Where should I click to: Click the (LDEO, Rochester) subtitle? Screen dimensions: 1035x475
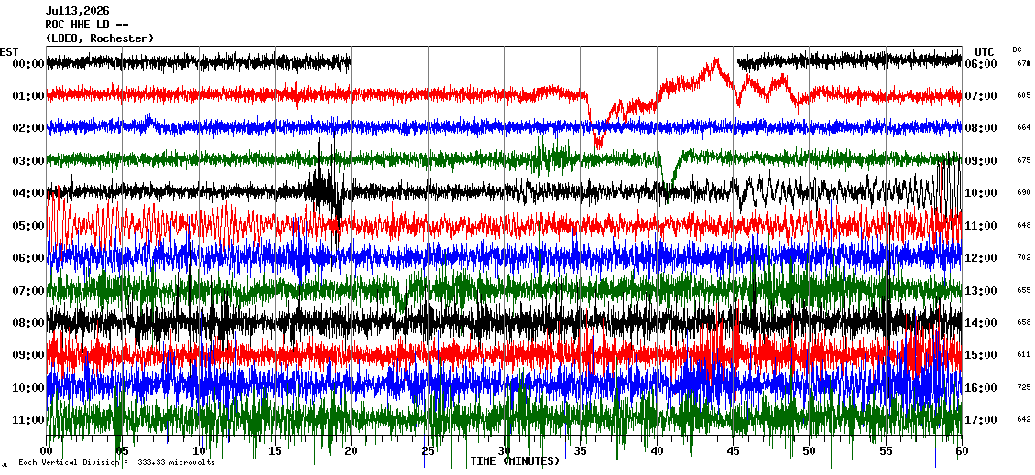click(100, 39)
